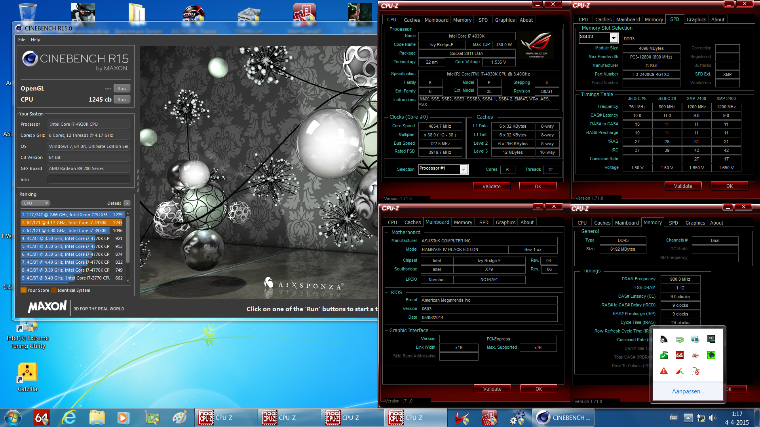760x427 pixels.
Task: Open the File menu in Cinebench
Action: pos(22,40)
